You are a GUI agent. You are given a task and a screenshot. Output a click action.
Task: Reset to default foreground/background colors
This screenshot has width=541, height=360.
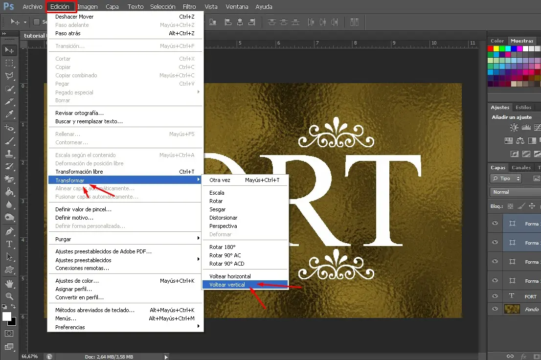pos(4,306)
